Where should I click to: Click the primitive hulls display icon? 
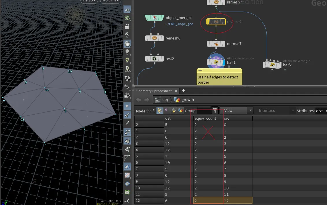coord(127,158)
